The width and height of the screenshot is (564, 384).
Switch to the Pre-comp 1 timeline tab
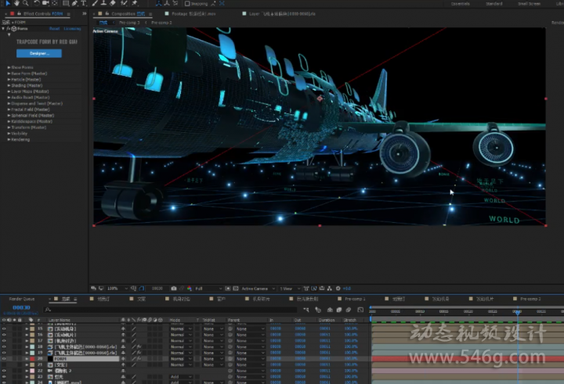point(355,299)
